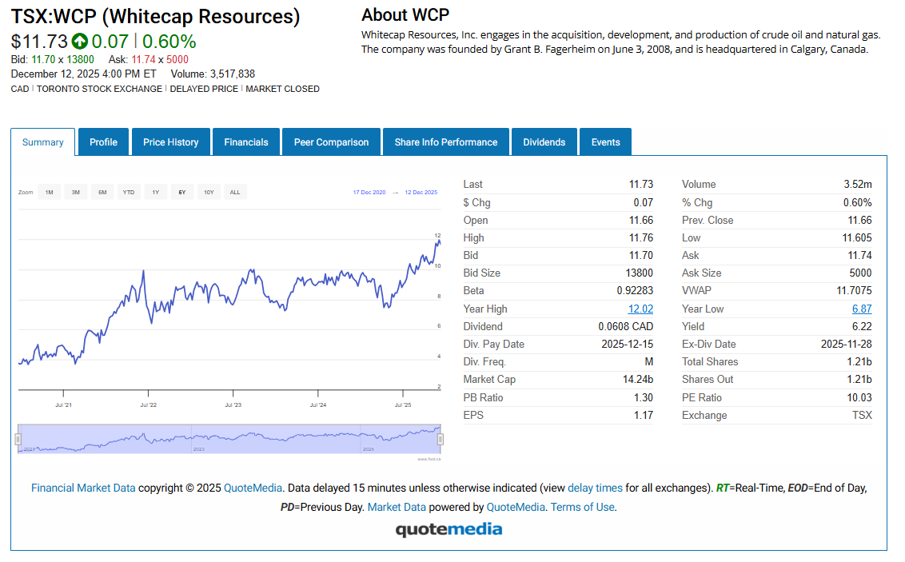Set chart zoom to 1M

49,192
